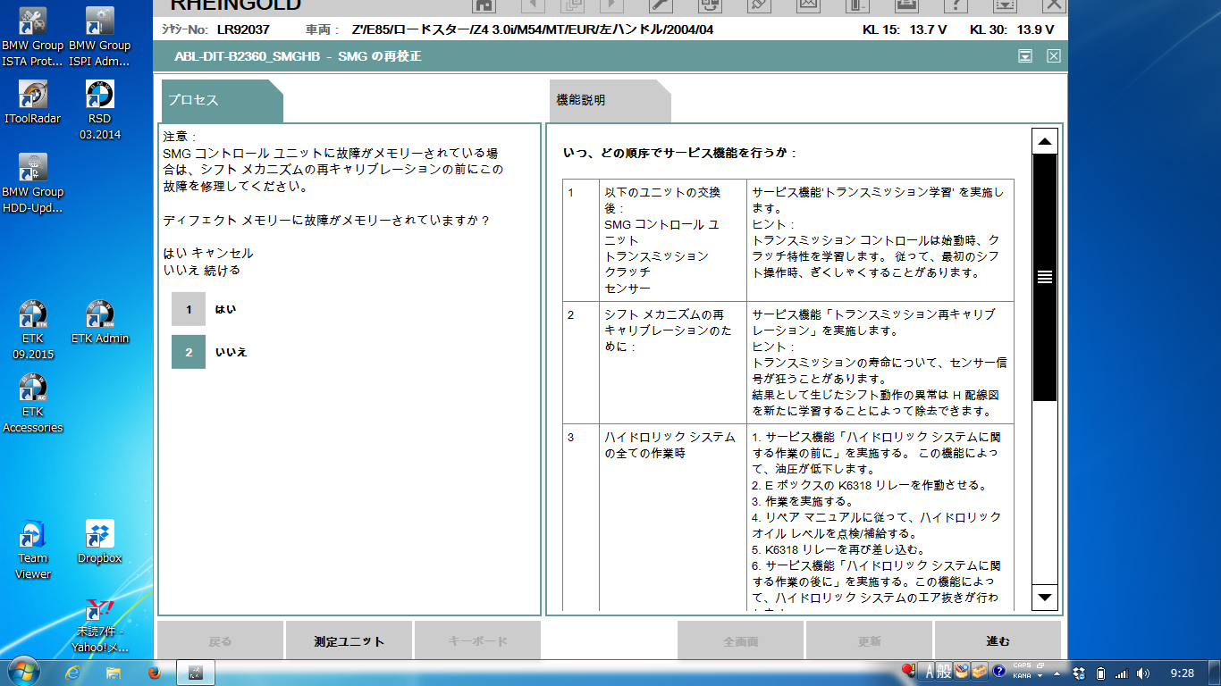
Task: Click the 戻る button
Action: [220, 640]
